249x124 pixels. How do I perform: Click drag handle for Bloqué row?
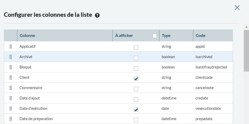(11, 67)
